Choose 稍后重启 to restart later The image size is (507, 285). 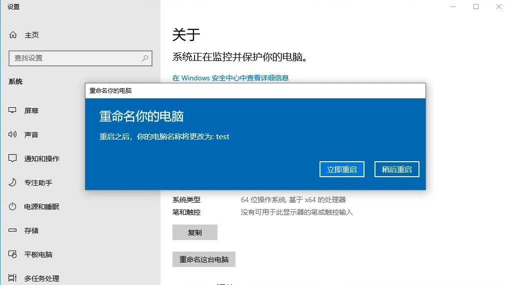[x=396, y=169]
